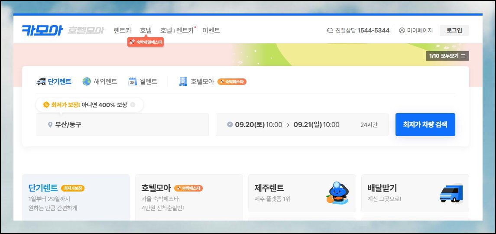Click the 배달받기 blue truck icon
This screenshot has width=496, height=234.
click(451, 193)
